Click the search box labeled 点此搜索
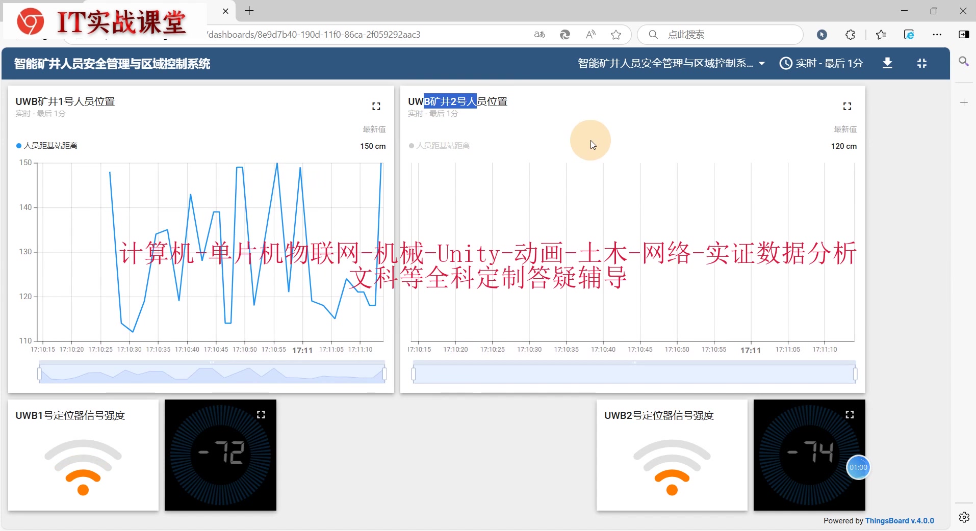Image resolution: width=976 pixels, height=531 pixels. (x=721, y=35)
